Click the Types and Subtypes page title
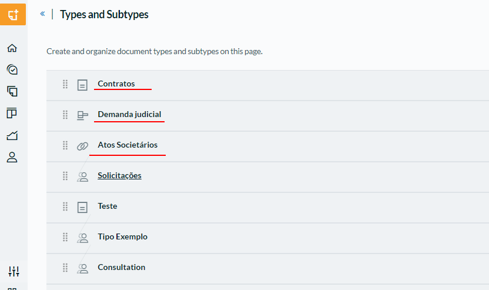This screenshot has width=489, height=290. pos(104,14)
